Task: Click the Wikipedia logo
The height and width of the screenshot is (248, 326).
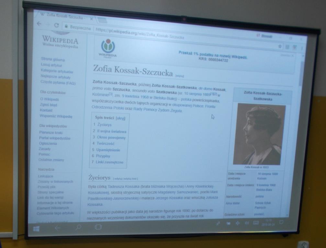Action: click(x=60, y=41)
